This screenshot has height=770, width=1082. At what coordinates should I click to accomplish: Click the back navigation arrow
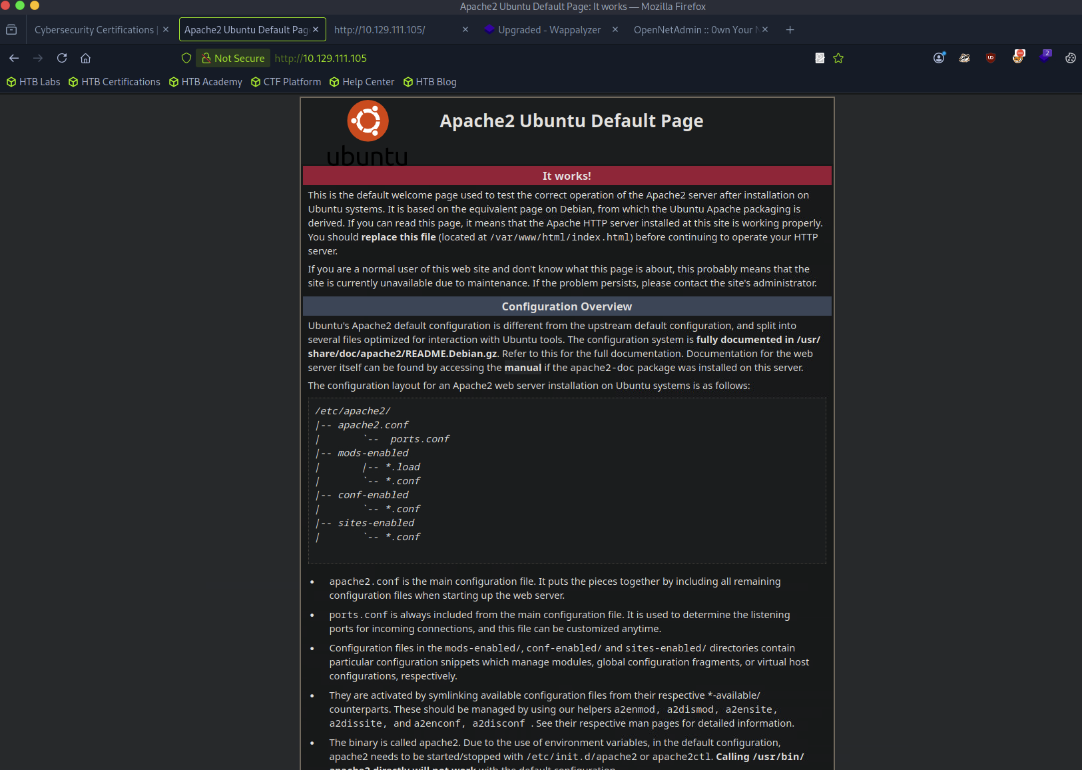point(14,58)
